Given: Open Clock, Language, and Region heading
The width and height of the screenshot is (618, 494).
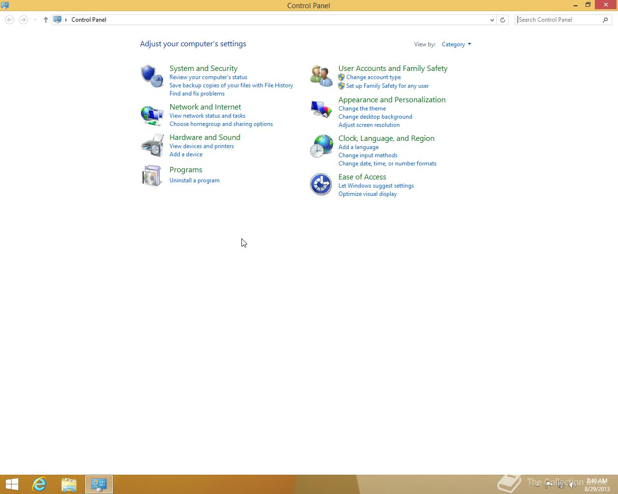Looking at the screenshot, I should click(x=386, y=138).
